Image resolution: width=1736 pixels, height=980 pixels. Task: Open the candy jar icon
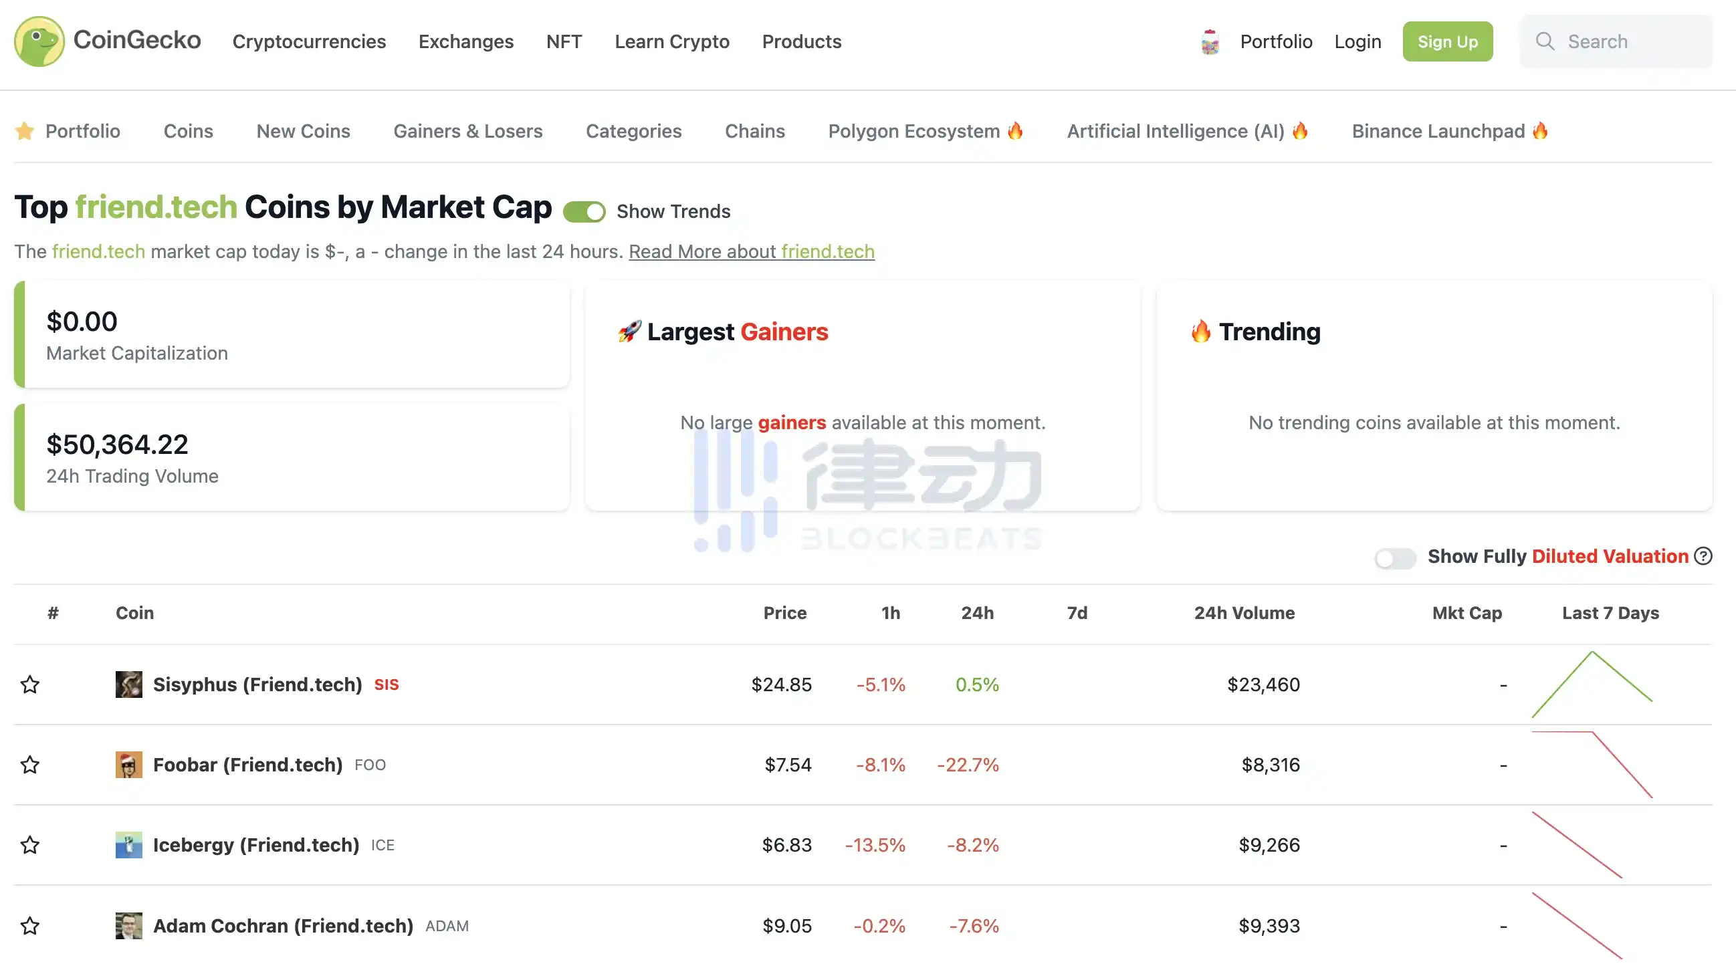click(1210, 41)
